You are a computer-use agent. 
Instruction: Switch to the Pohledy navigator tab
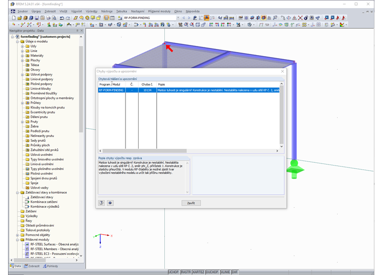pos(50,266)
